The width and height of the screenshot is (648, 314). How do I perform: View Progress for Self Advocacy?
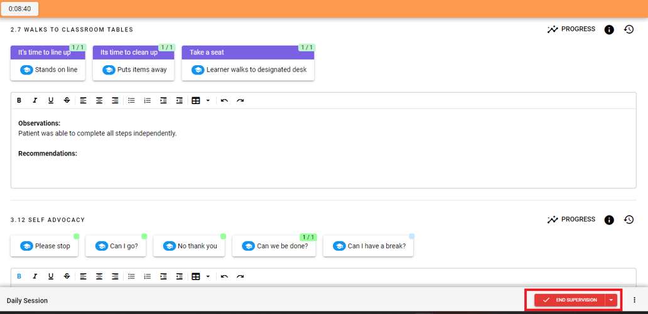click(x=571, y=220)
